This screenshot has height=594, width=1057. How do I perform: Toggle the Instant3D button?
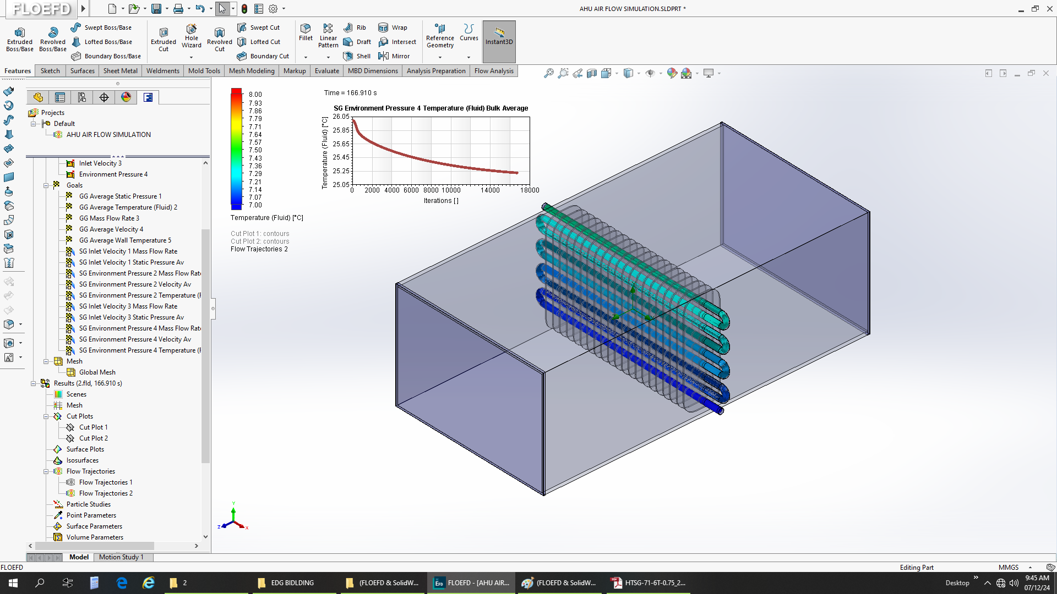point(499,41)
